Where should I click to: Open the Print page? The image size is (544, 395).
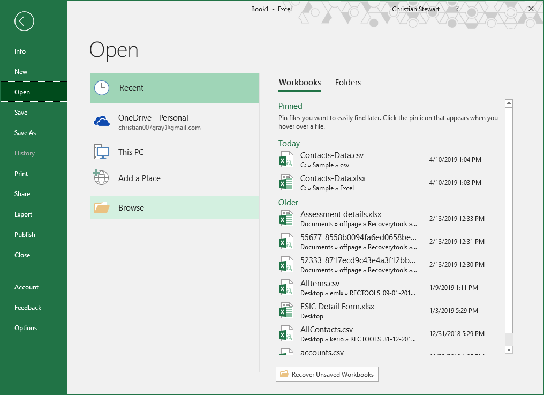coord(34,173)
